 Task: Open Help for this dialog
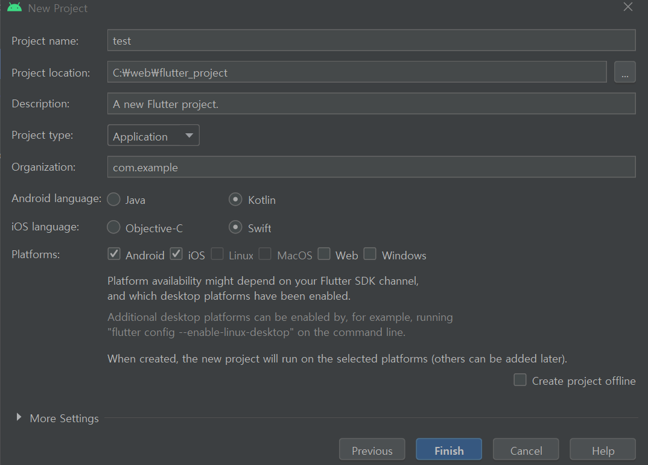coord(603,449)
